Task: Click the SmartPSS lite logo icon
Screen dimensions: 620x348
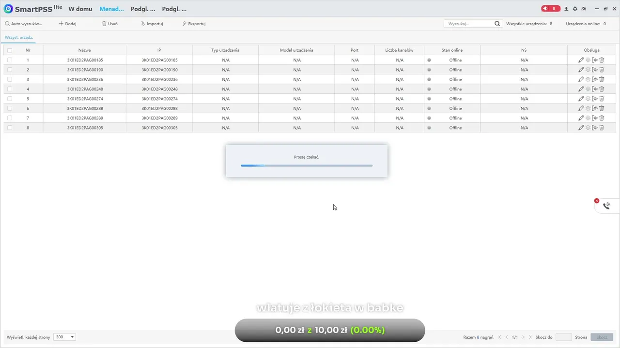Action: click(x=8, y=9)
